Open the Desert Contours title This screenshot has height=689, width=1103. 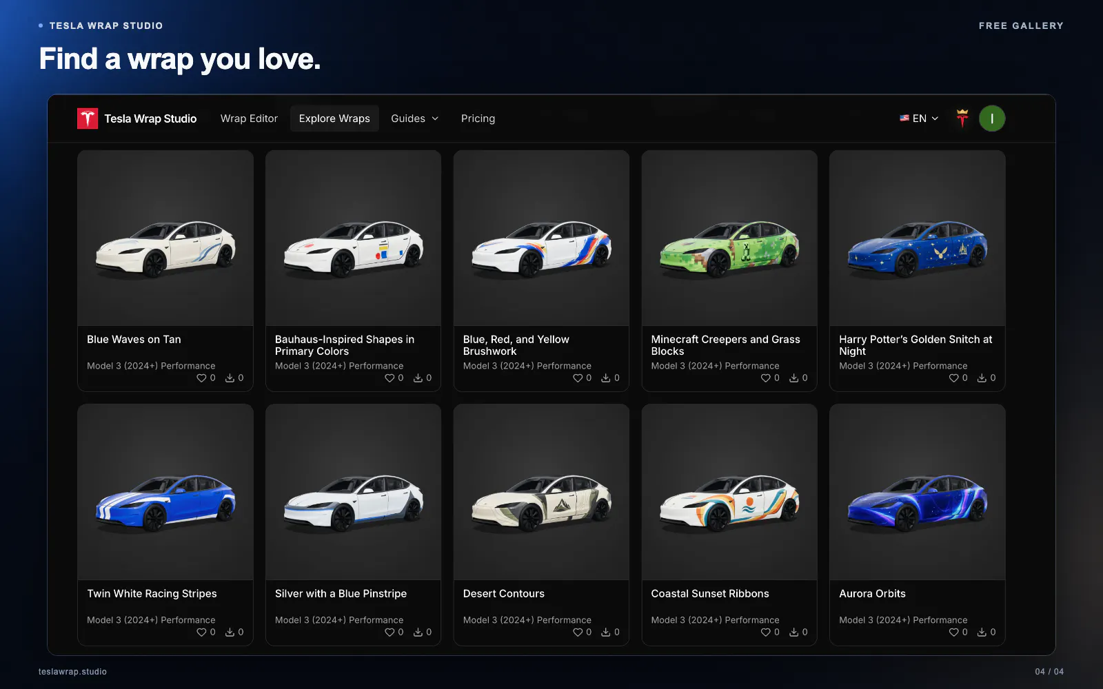[504, 594]
